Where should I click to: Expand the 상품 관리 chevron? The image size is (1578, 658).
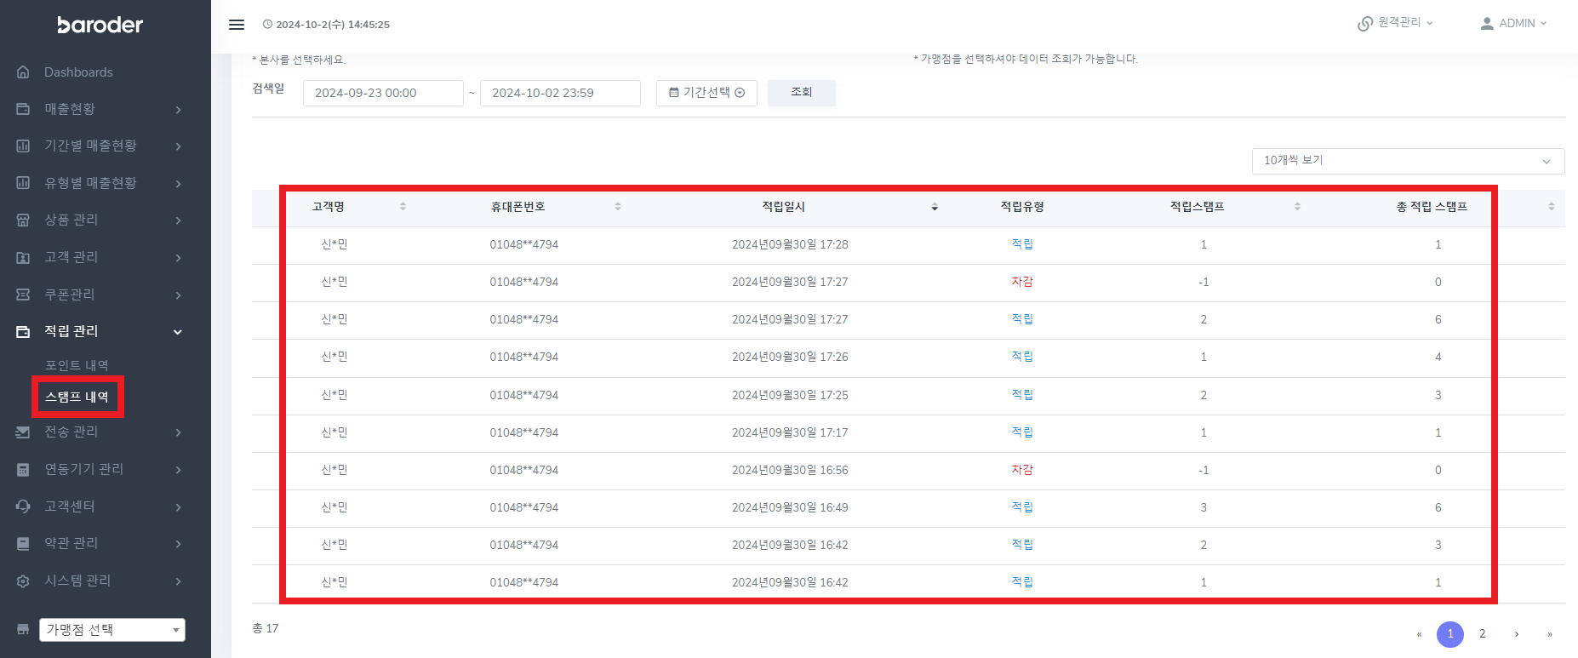tap(178, 220)
